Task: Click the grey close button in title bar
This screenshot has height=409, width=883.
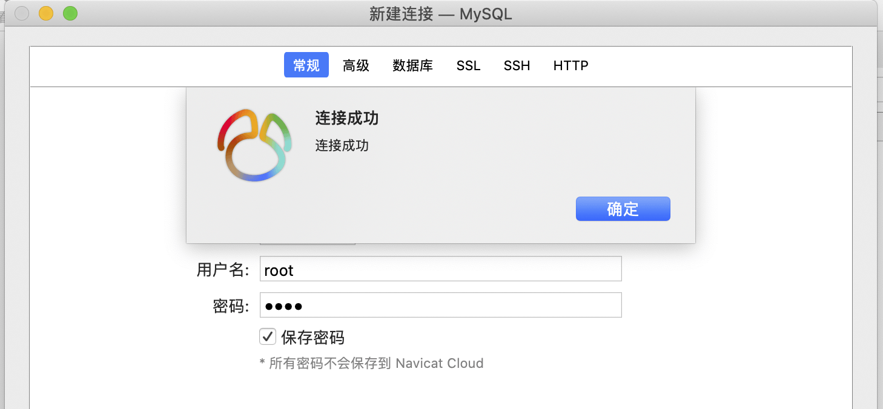Action: click(22, 13)
